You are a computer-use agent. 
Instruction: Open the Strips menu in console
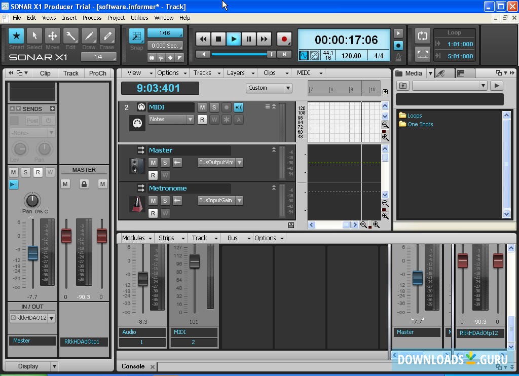[171, 238]
